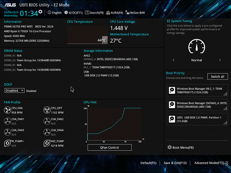Click the AIO_PUMP pump icon
This screenshot has width=231, height=173.
[47, 143]
